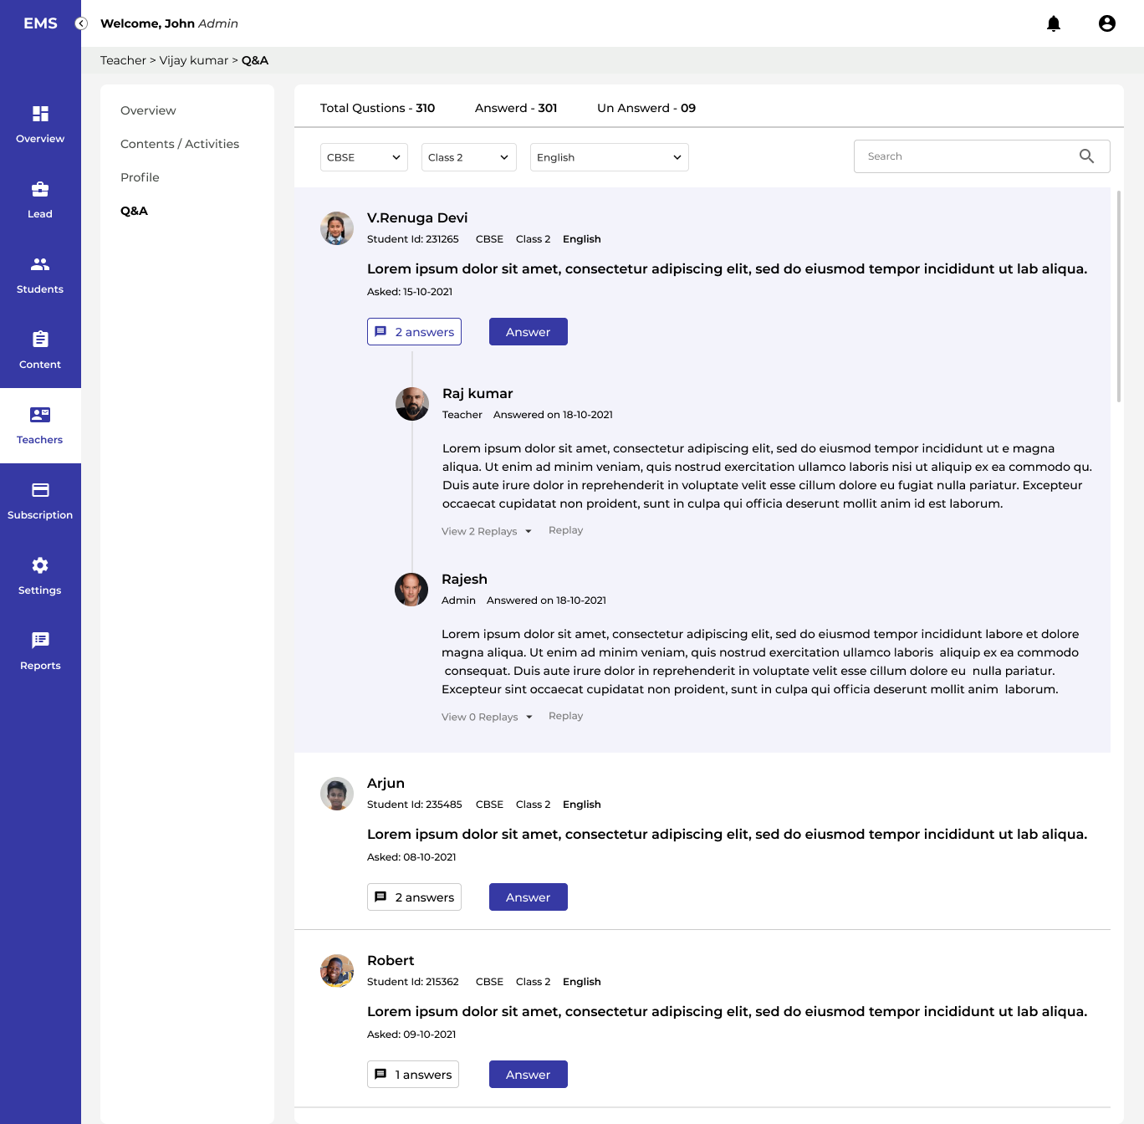Click the name Rajesh
This screenshot has width=1144, height=1124.
coord(464,579)
